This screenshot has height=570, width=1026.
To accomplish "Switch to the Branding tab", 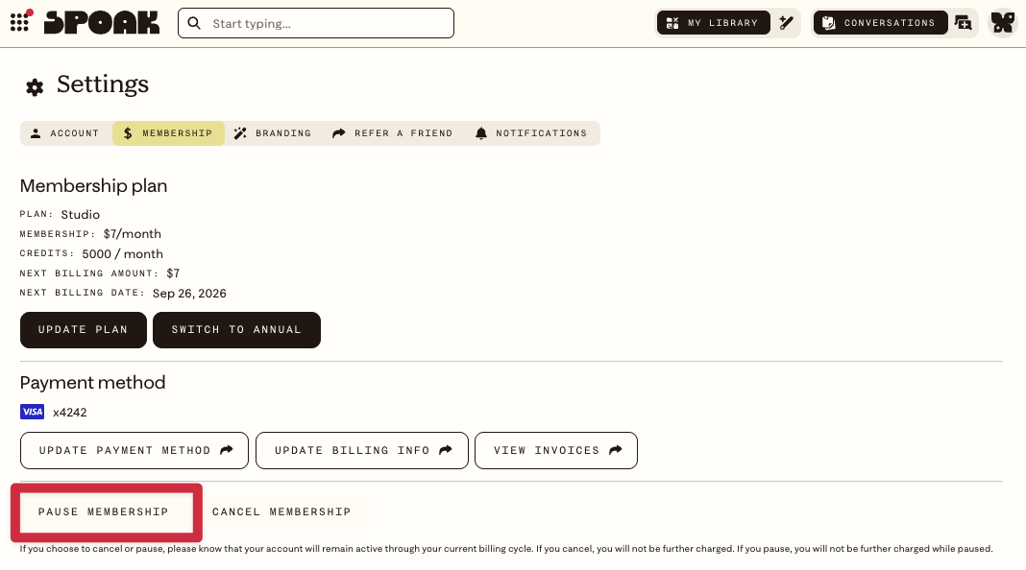I will 274,133.
